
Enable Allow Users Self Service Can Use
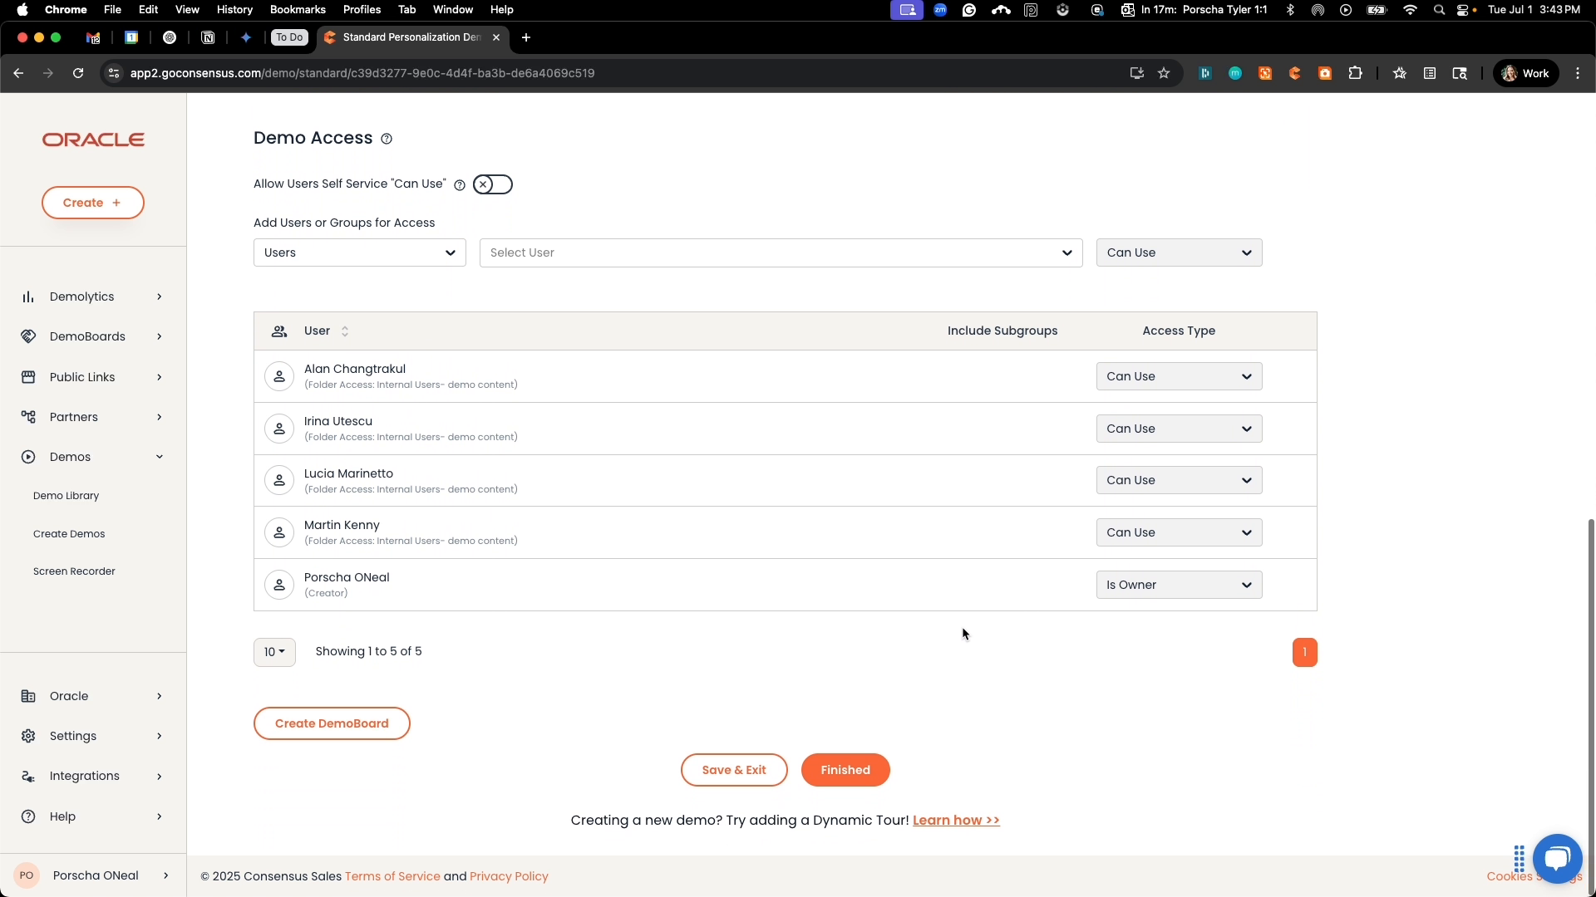pos(492,184)
